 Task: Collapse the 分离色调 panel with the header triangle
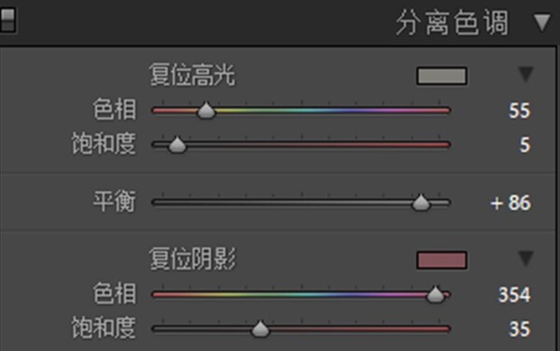coord(542,22)
